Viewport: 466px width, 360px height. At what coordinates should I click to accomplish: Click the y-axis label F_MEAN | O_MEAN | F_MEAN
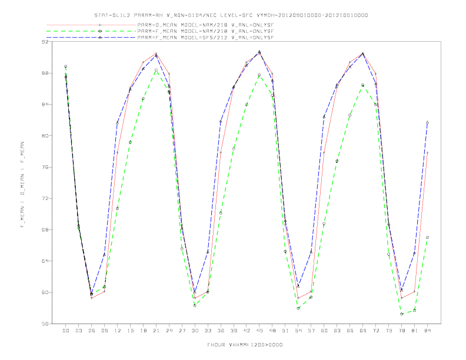tap(22, 185)
